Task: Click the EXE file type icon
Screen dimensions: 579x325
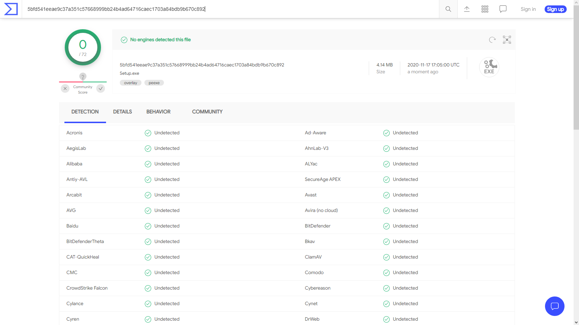Action: (489, 67)
